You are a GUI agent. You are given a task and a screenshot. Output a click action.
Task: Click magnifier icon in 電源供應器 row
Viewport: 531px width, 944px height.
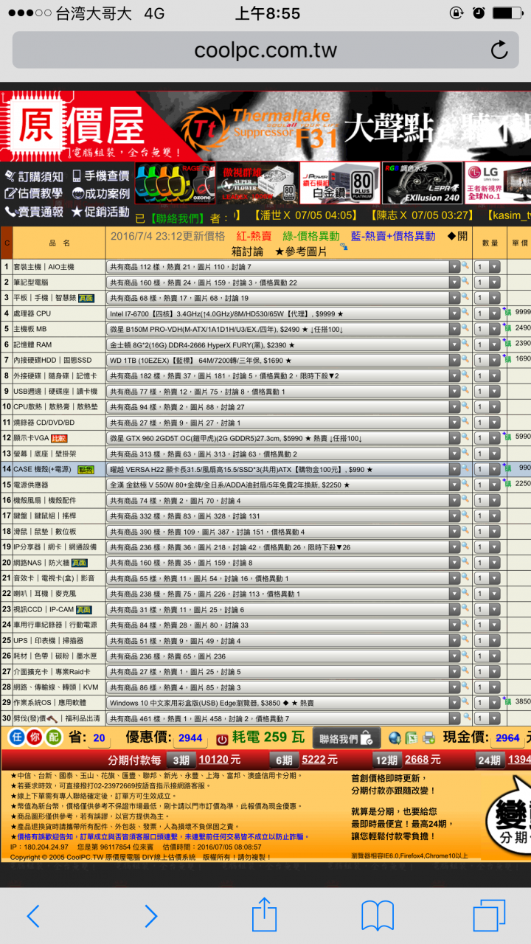click(x=465, y=485)
